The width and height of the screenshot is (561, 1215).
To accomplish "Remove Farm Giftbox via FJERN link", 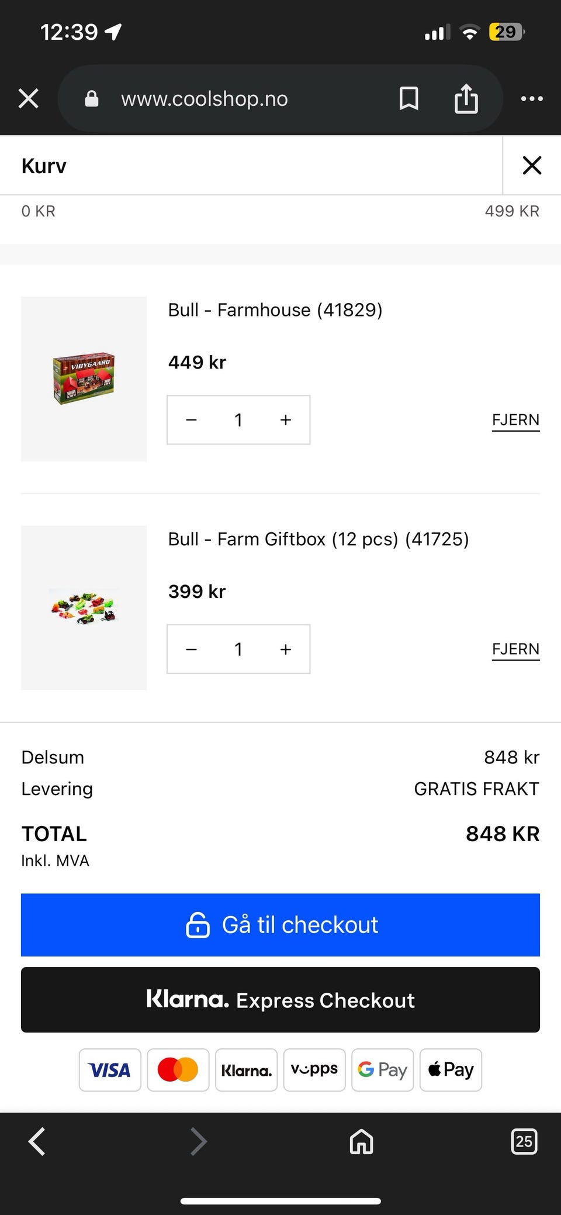I will (515, 649).
